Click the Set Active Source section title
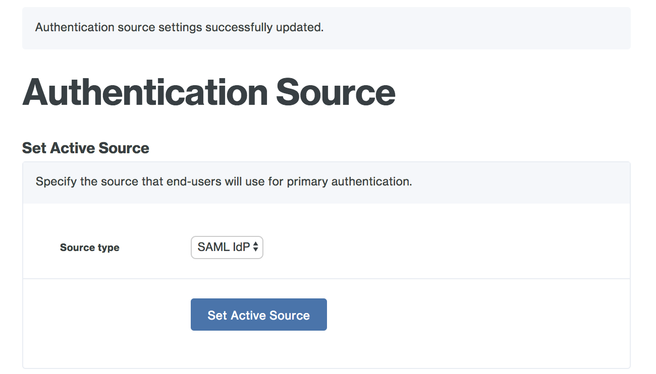656x374 pixels. (85, 148)
